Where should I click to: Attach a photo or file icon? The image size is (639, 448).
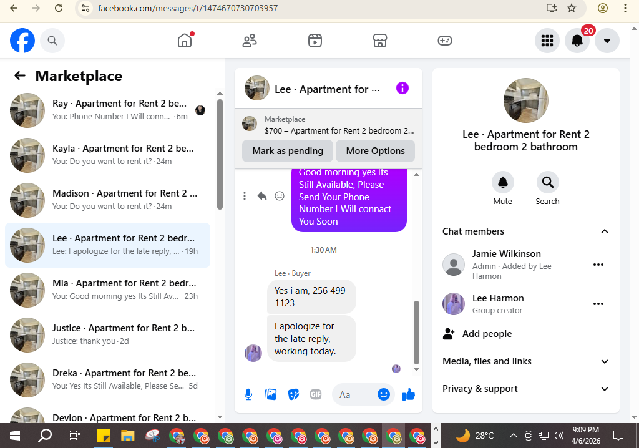click(271, 394)
